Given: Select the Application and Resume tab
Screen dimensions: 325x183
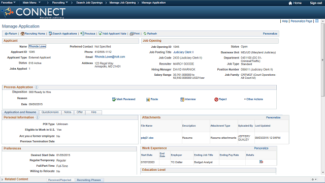Looking at the screenshot, I should click(x=20, y=112).
